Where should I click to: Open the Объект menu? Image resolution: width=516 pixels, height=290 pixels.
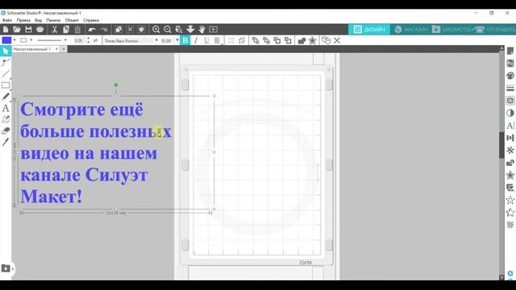tap(72, 20)
